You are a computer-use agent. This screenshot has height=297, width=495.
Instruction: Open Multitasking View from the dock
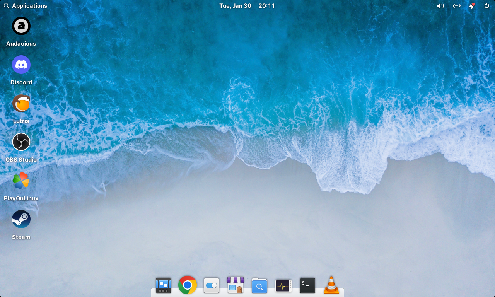pos(164,285)
